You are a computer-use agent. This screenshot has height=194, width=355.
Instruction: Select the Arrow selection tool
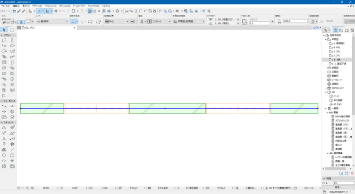(4, 30)
